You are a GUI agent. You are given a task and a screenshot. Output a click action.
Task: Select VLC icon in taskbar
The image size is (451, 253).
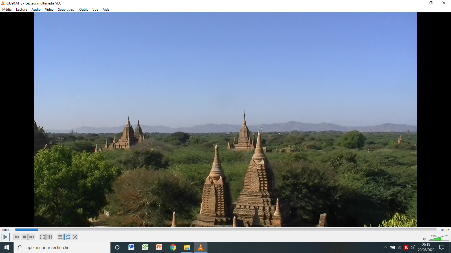coord(201,247)
